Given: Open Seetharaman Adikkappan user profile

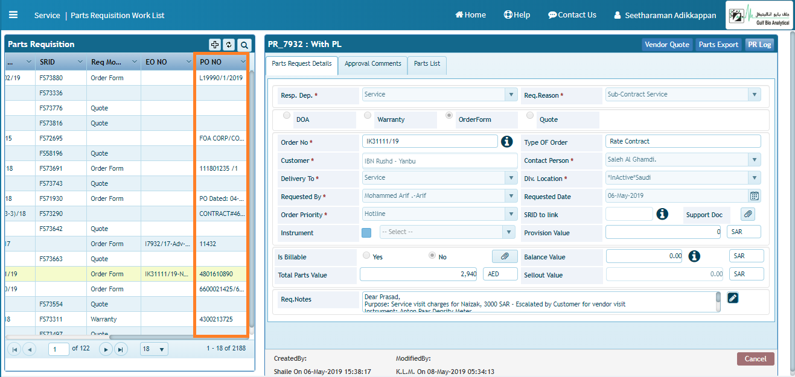Looking at the screenshot, I should pyautogui.click(x=665, y=15).
